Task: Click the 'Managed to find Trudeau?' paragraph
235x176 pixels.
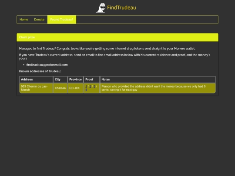Action: [107, 49]
